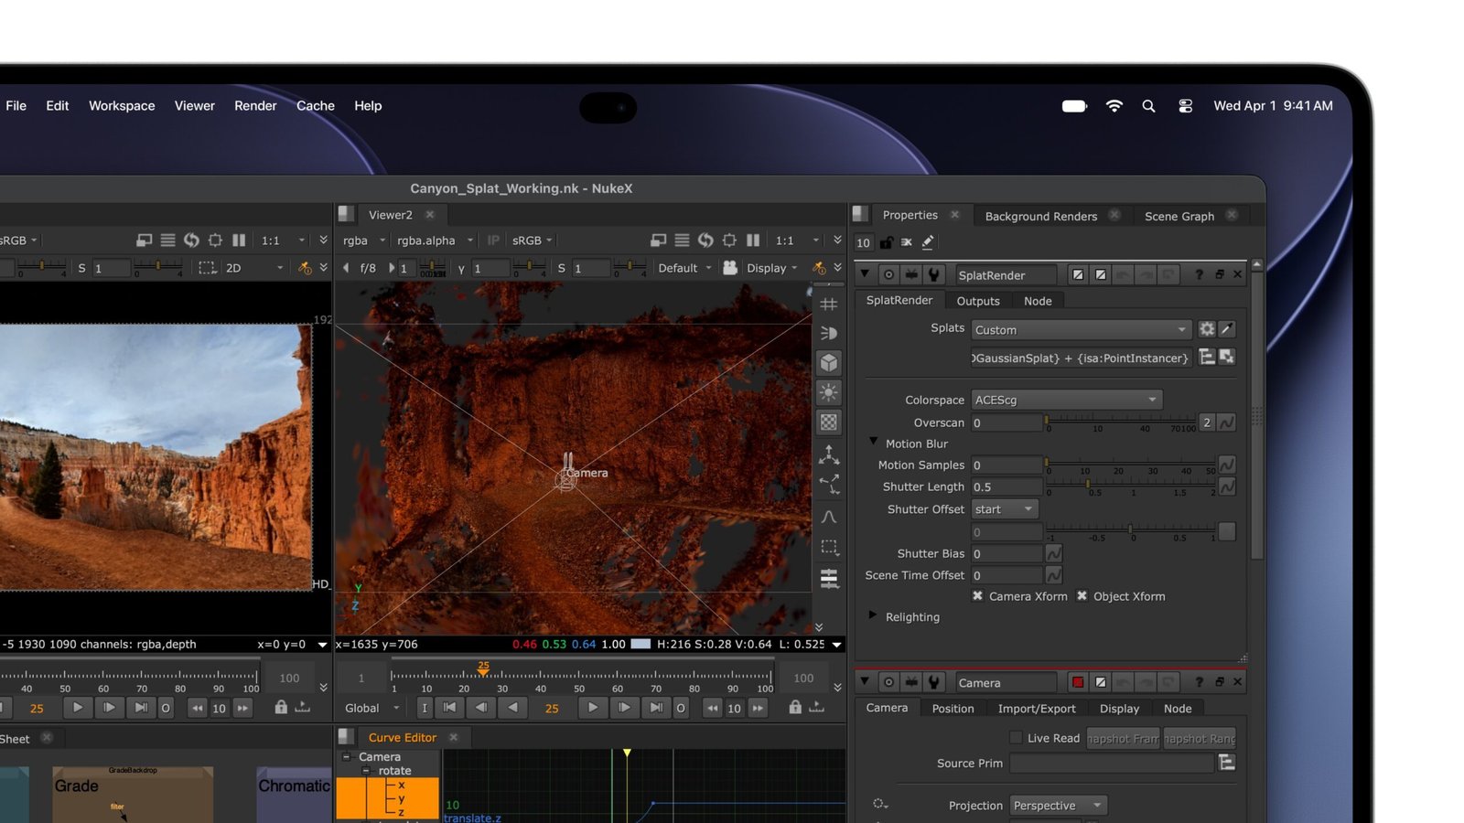Click the Motion Samples slider

(x=1131, y=465)
